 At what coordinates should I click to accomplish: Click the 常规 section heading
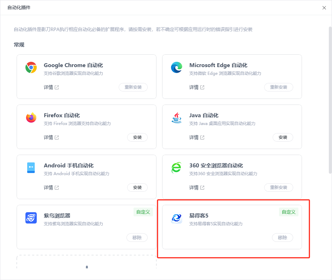point(19,45)
